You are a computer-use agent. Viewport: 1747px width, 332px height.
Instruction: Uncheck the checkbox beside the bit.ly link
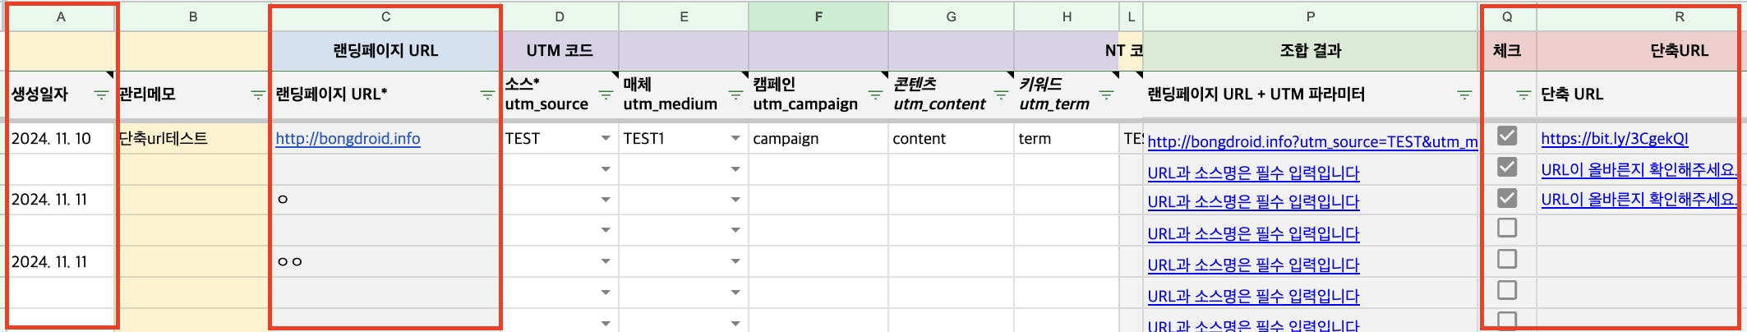1507,136
